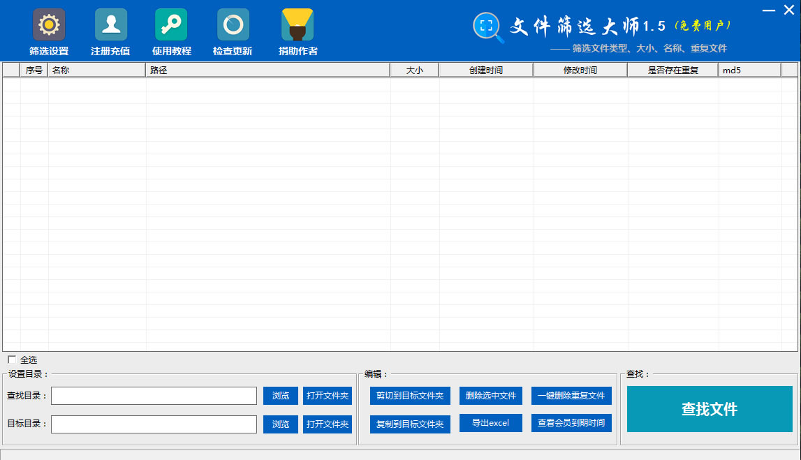Viewport: 801px width, 460px height.
Task: Click 浏览 next to 查找目录
Action: tap(280, 395)
